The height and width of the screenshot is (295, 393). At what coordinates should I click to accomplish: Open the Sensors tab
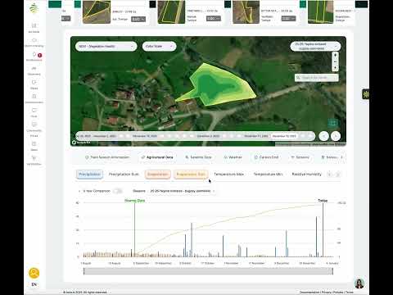300,157
